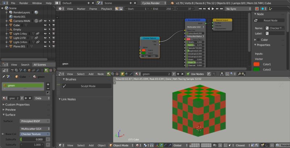The image size is (290, 148).
Task: Select the Checker Texture node header
Action: coord(150,38)
